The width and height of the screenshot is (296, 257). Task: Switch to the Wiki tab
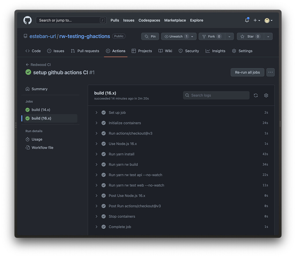click(x=165, y=51)
